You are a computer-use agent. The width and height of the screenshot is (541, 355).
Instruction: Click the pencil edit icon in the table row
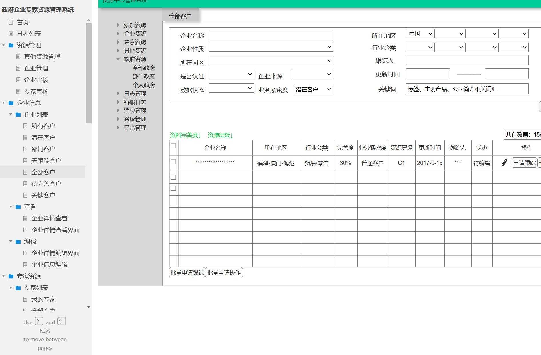point(503,163)
